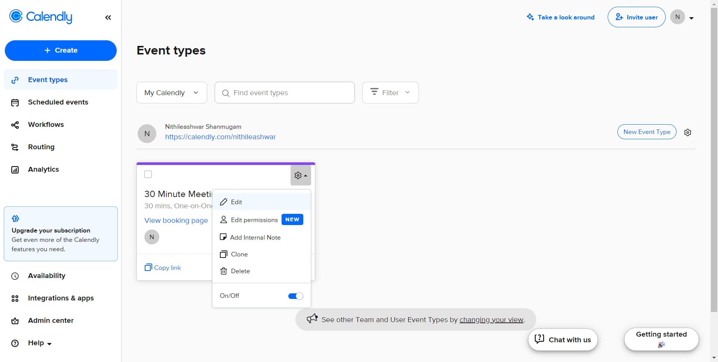The image size is (718, 362).
Task: Expand the Filter dropdown
Action: 390,93
